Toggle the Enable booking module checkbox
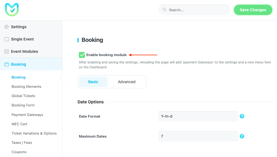 pyautogui.click(x=82, y=55)
